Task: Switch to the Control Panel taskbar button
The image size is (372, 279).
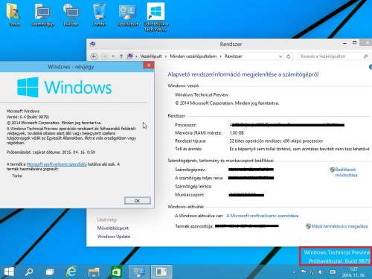Action: (139, 272)
